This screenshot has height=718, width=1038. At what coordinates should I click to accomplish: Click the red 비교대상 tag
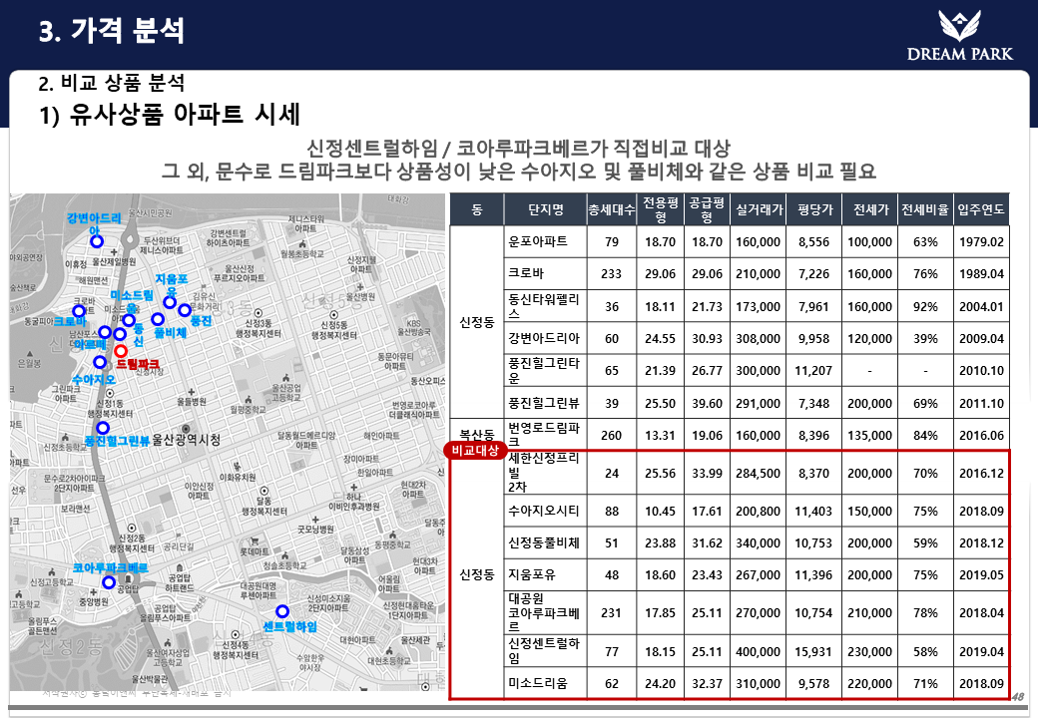pyautogui.click(x=475, y=450)
